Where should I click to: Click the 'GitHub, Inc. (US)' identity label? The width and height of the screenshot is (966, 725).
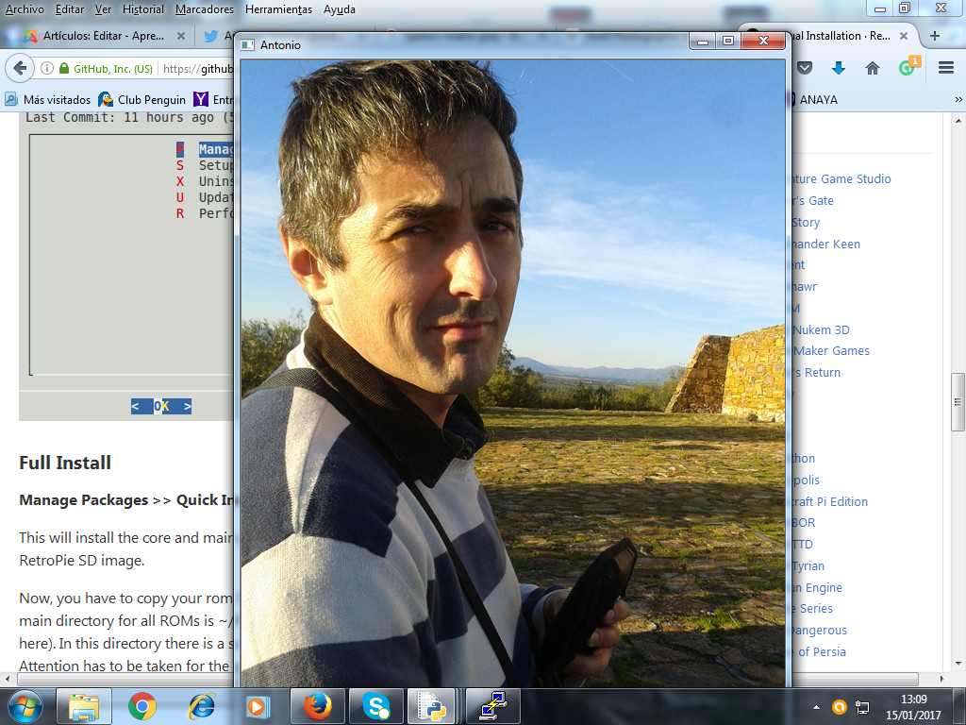click(x=113, y=68)
